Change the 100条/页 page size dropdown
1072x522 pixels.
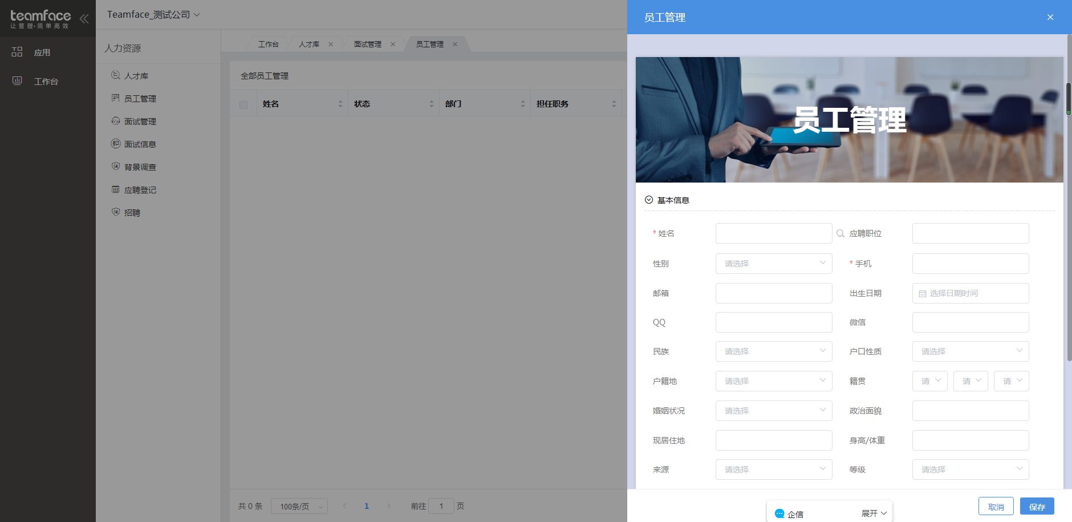299,506
